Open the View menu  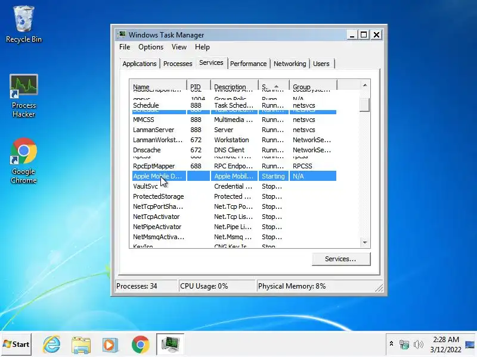[179, 47]
